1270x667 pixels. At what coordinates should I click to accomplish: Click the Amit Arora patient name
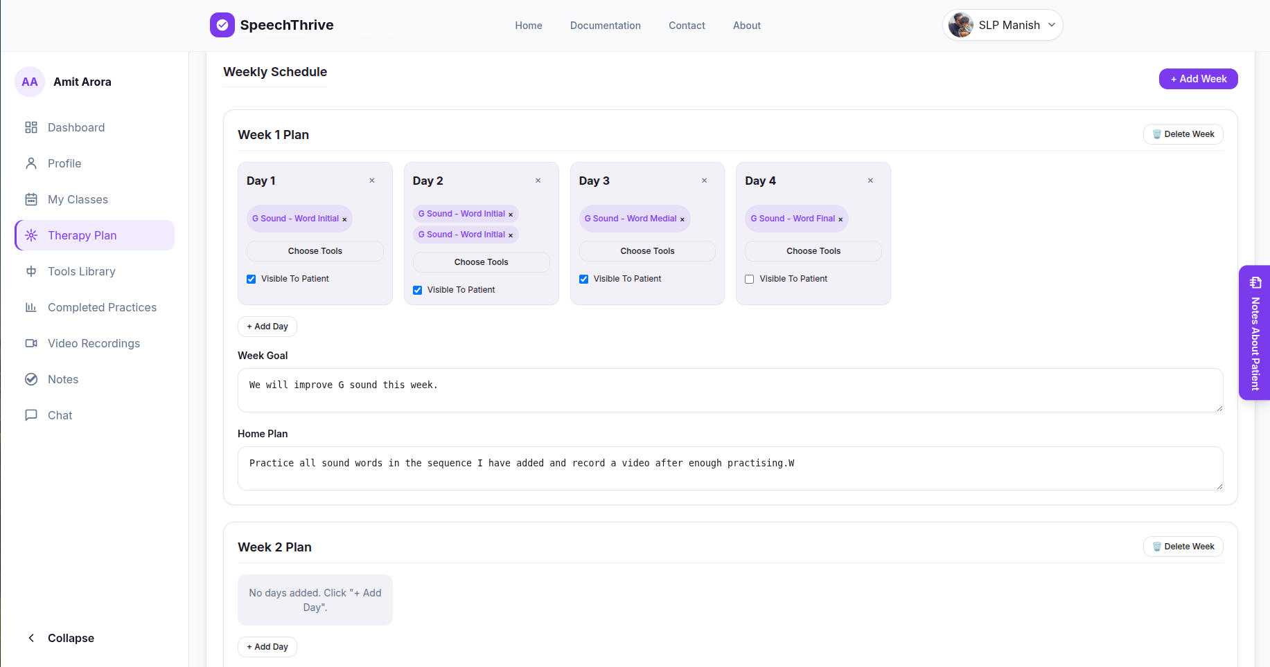82,82
